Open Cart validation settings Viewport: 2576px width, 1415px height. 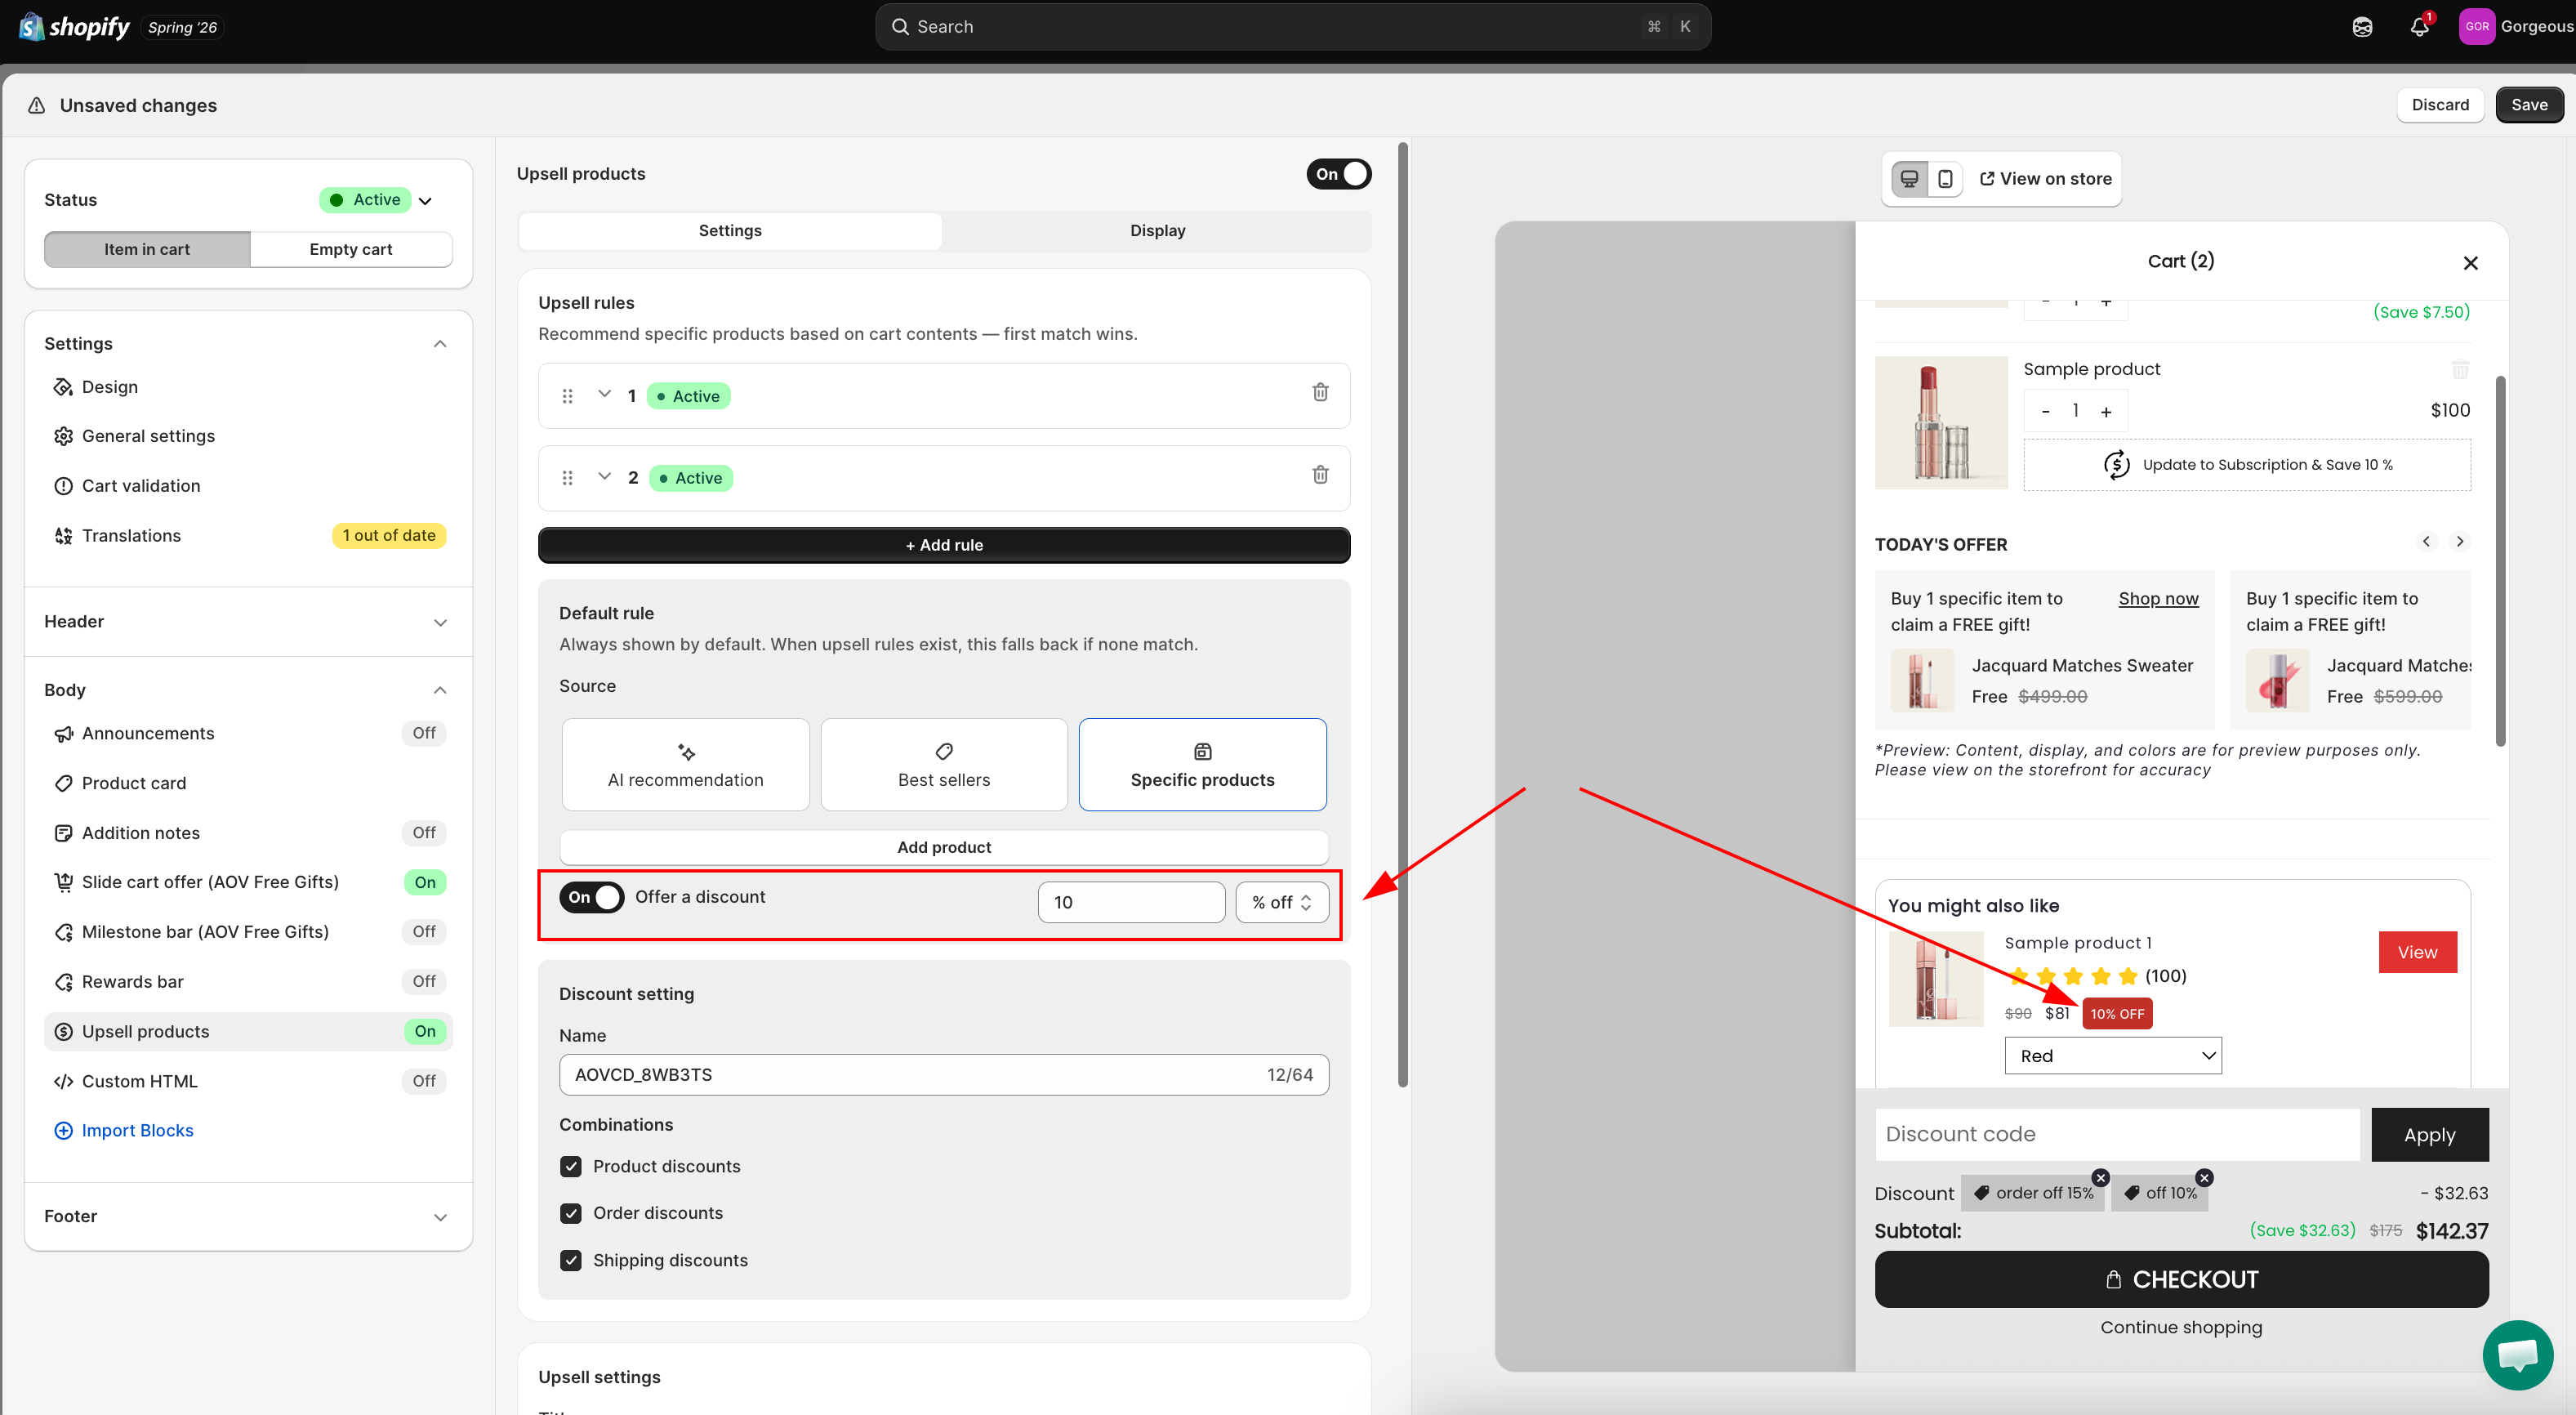[x=248, y=486]
